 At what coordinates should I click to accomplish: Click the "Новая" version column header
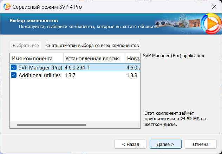point(133,58)
